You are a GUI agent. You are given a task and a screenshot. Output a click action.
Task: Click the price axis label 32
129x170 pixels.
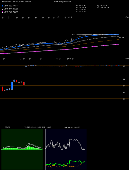pyautogui.click(x=124, y=92)
